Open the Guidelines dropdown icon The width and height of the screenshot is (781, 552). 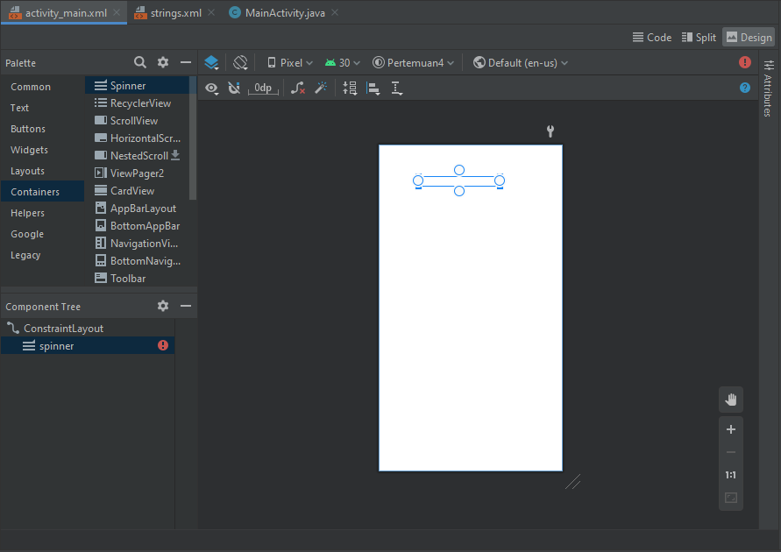(397, 88)
